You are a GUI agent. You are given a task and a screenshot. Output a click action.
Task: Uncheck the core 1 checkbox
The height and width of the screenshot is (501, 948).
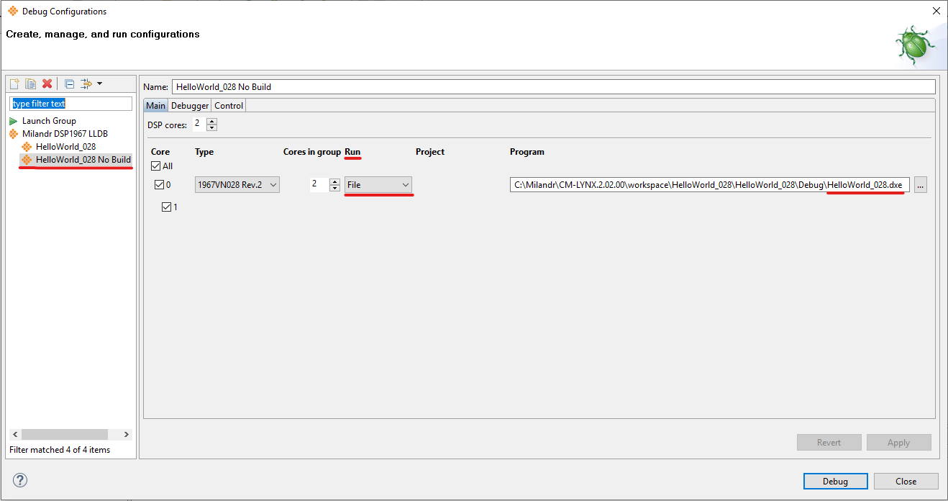(167, 207)
